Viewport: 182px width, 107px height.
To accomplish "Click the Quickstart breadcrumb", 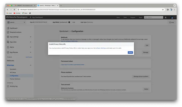I will tap(64, 31).
